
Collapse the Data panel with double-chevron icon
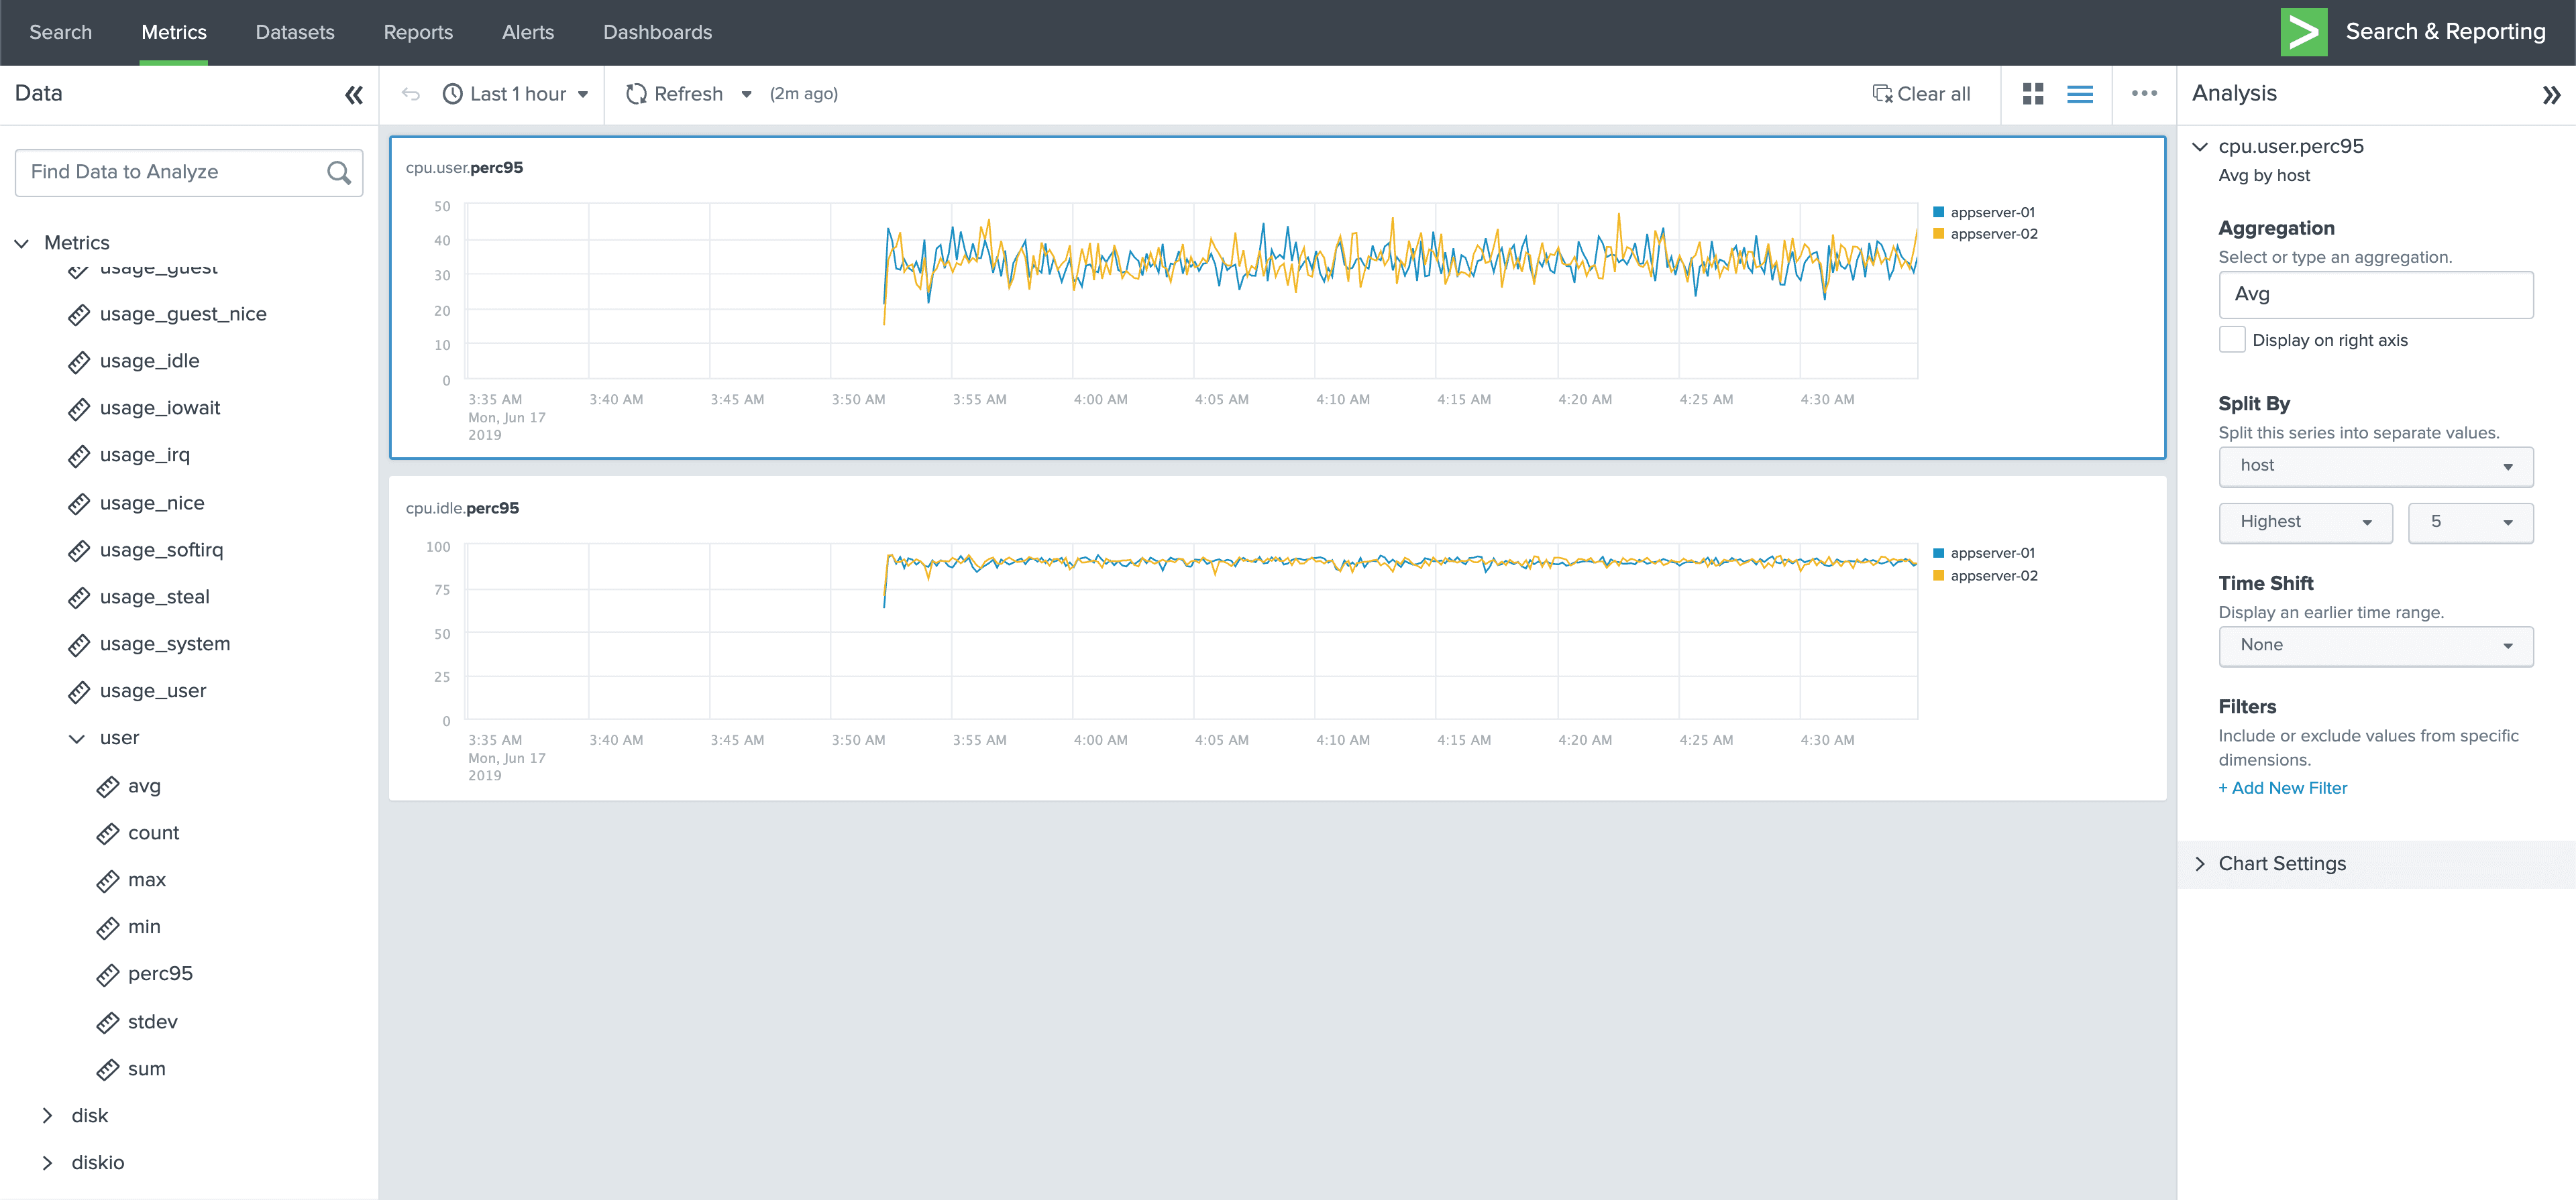(353, 95)
